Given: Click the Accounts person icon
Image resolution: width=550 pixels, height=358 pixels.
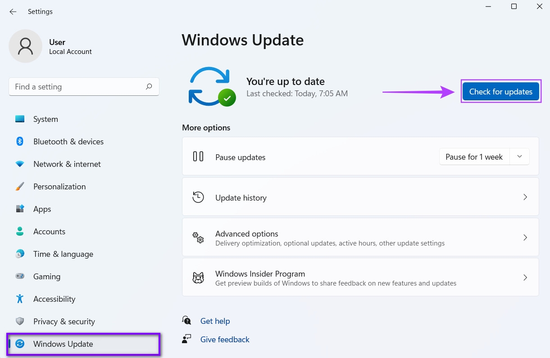Looking at the screenshot, I should tap(20, 232).
